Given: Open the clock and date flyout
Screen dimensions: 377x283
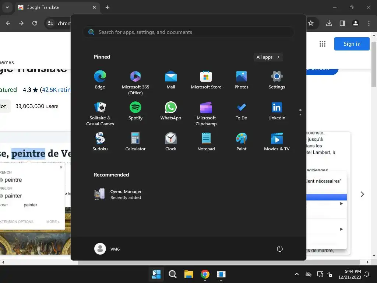Looking at the screenshot, I should point(350,274).
